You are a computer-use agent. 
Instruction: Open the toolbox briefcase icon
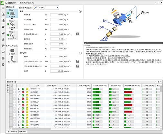pyautogui.click(x=3, y=58)
